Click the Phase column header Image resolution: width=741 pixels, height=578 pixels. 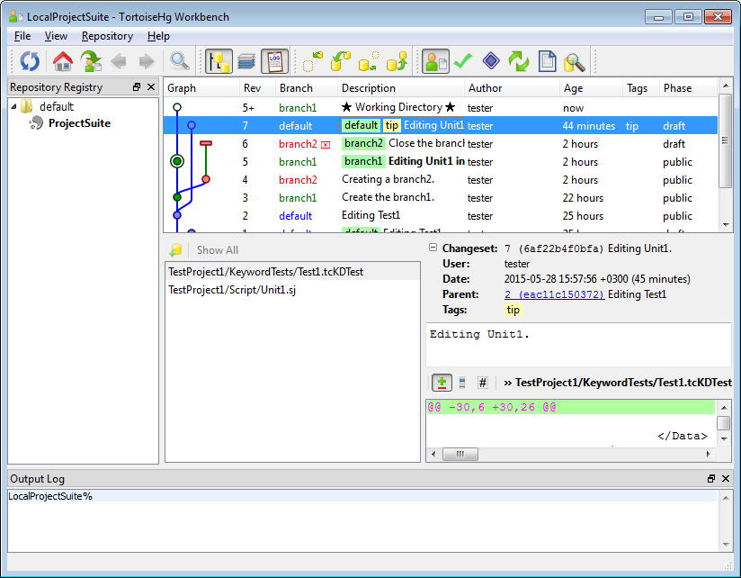[x=689, y=88]
